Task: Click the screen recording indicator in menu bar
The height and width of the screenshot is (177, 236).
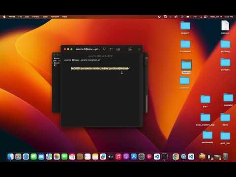Action: click(159, 17)
